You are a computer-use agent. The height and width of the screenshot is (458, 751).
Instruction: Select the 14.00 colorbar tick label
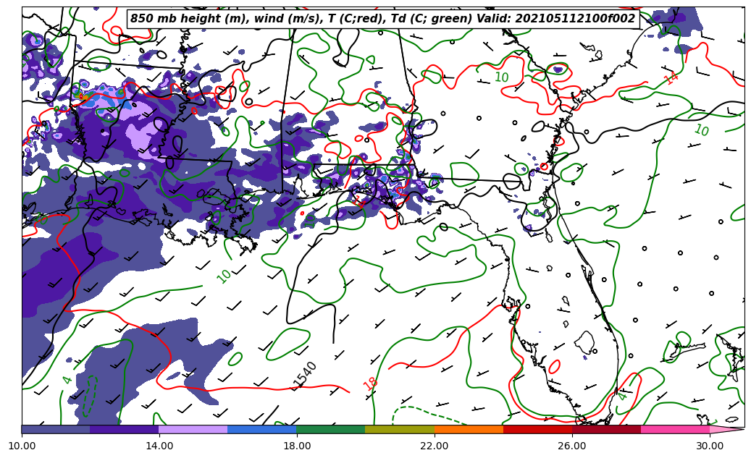(159, 446)
